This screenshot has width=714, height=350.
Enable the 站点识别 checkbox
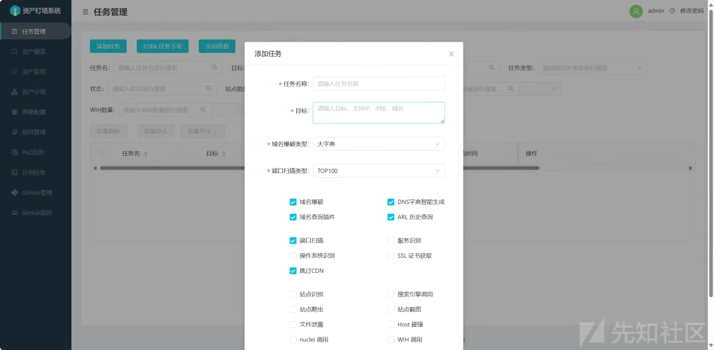point(293,294)
